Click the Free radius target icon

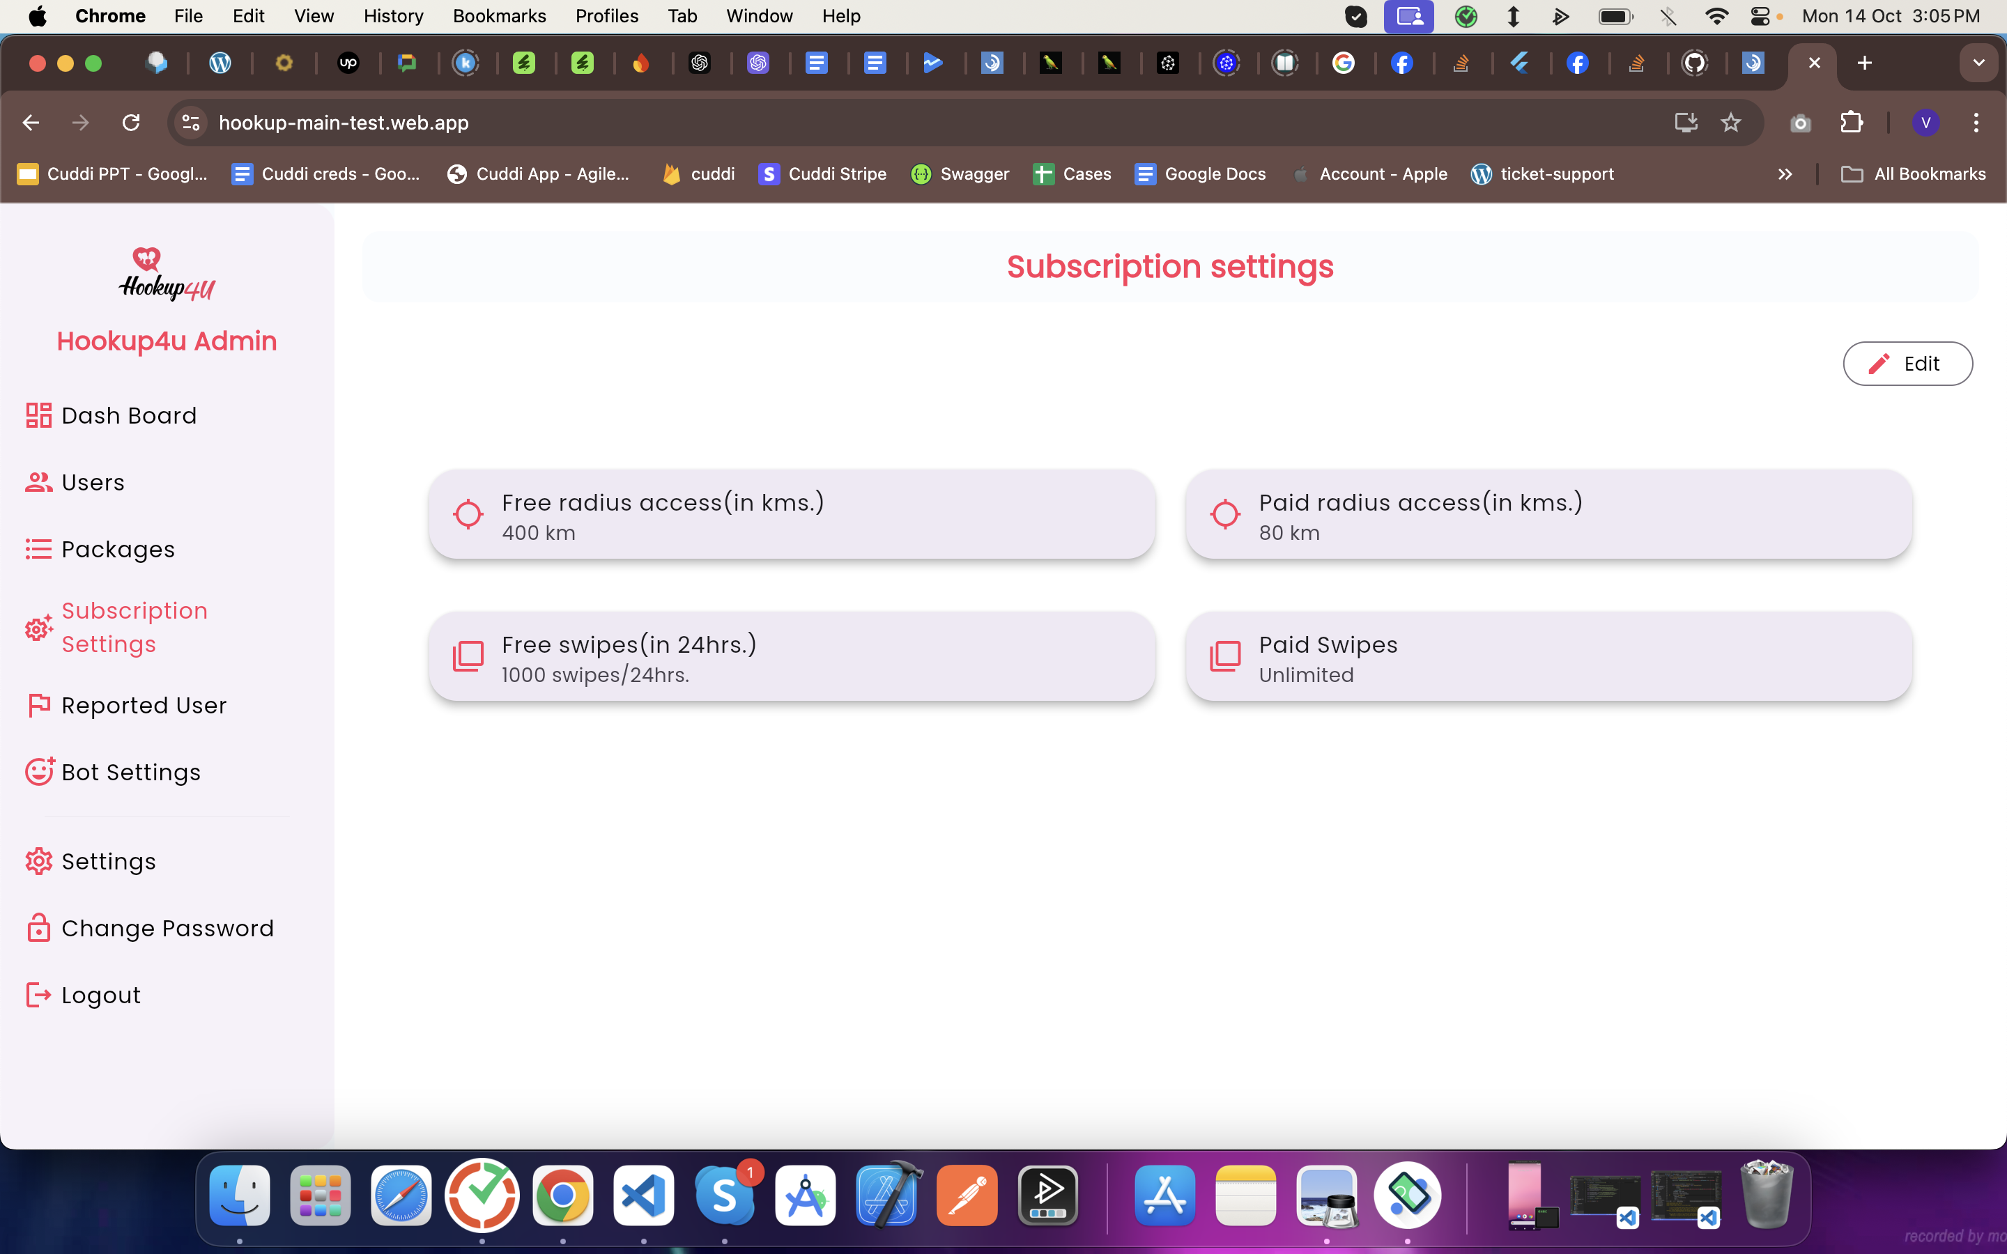(x=468, y=514)
